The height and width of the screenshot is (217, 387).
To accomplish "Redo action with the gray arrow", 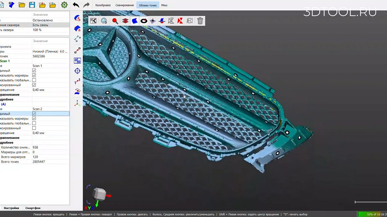I will [86, 5].
